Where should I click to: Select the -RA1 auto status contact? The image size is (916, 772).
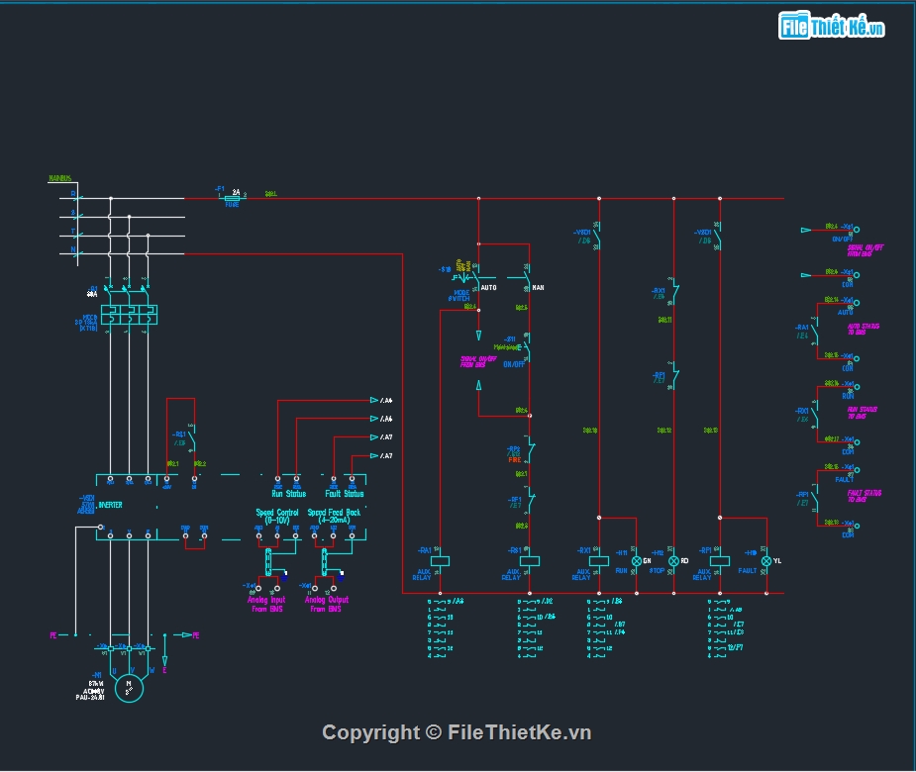click(814, 333)
